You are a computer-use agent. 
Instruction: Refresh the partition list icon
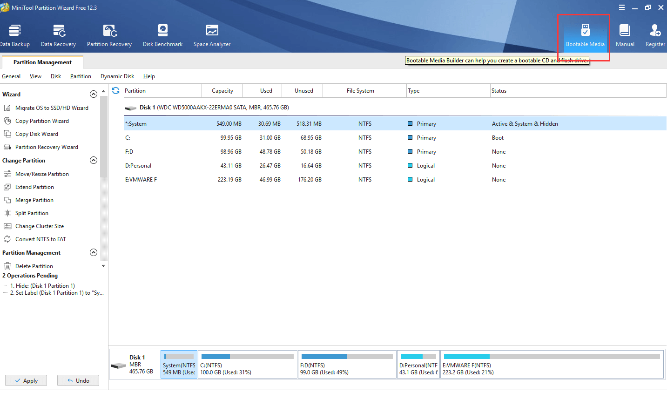(116, 91)
